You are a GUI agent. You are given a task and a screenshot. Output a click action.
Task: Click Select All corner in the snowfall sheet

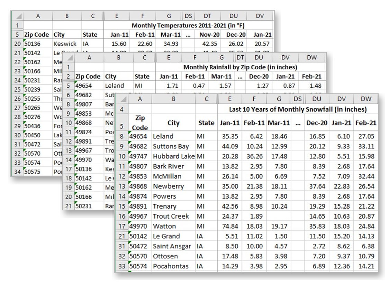[121, 99]
